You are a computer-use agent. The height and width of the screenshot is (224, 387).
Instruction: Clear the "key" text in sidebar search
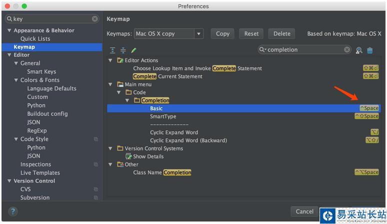(x=95, y=19)
